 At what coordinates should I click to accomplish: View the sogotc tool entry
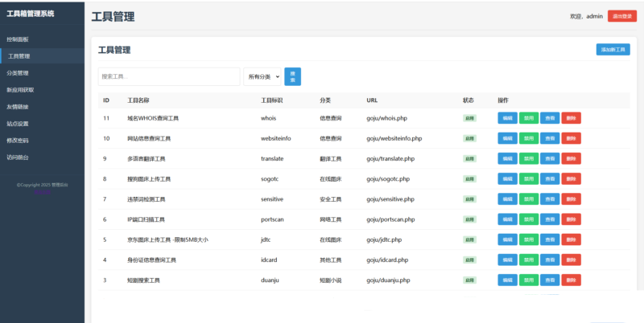(x=550, y=178)
